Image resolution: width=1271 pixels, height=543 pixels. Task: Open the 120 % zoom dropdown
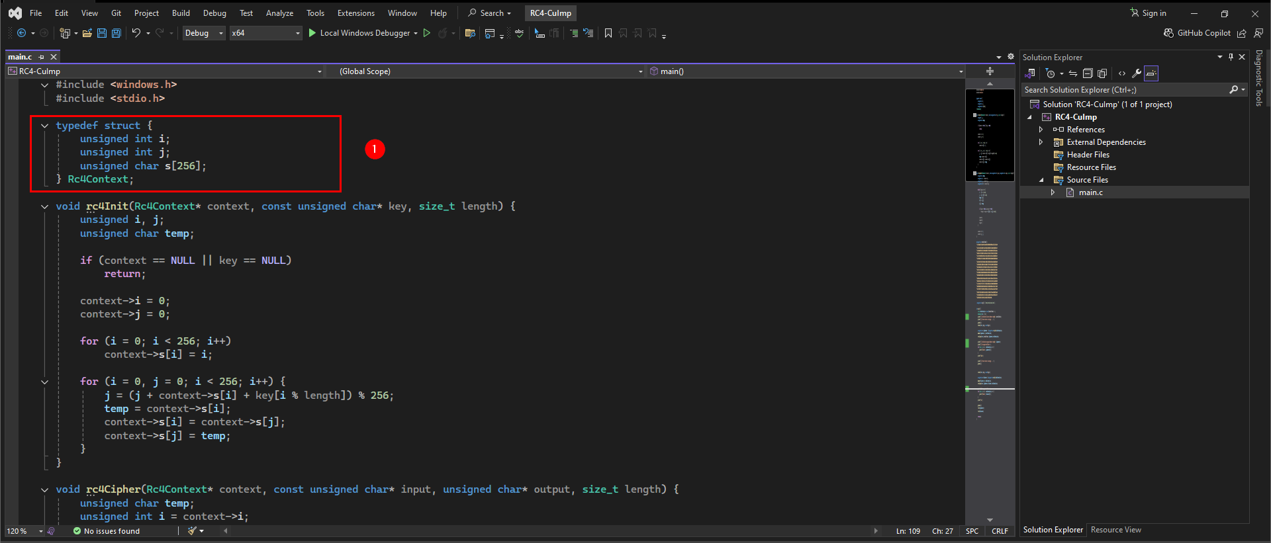(24, 531)
